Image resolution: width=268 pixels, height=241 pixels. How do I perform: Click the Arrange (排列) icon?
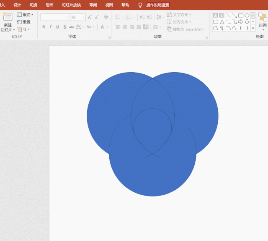[263, 18]
